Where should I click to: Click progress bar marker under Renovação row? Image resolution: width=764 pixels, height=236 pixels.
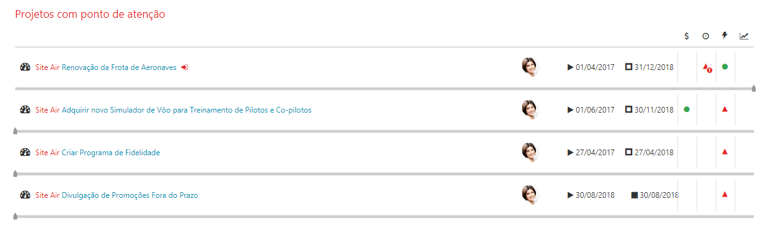(x=754, y=88)
